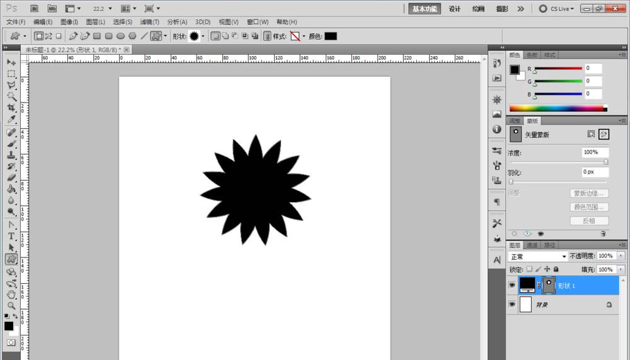Open the tool preset picker arrow
The width and height of the screenshot is (630, 360).
[25, 37]
